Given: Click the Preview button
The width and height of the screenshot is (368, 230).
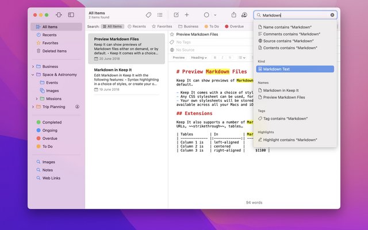Looking at the screenshot, I should 179,57.
